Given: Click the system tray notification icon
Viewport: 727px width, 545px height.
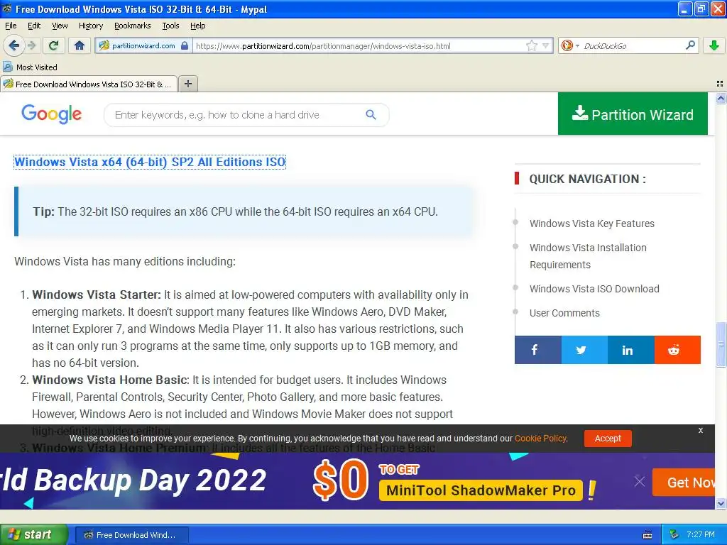Looking at the screenshot, I should pyautogui.click(x=674, y=534).
